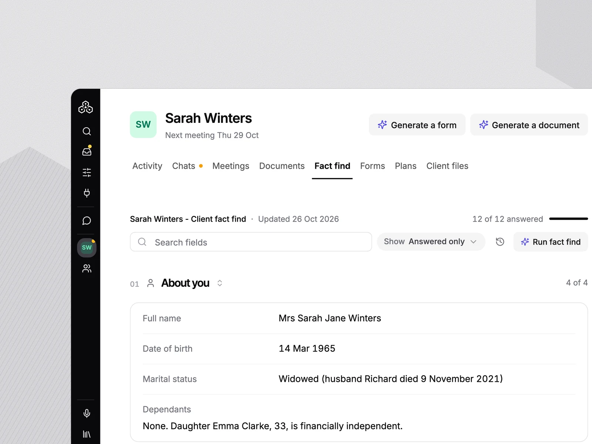Click the person icon next to About you
The image size is (592, 444).
[x=150, y=283]
